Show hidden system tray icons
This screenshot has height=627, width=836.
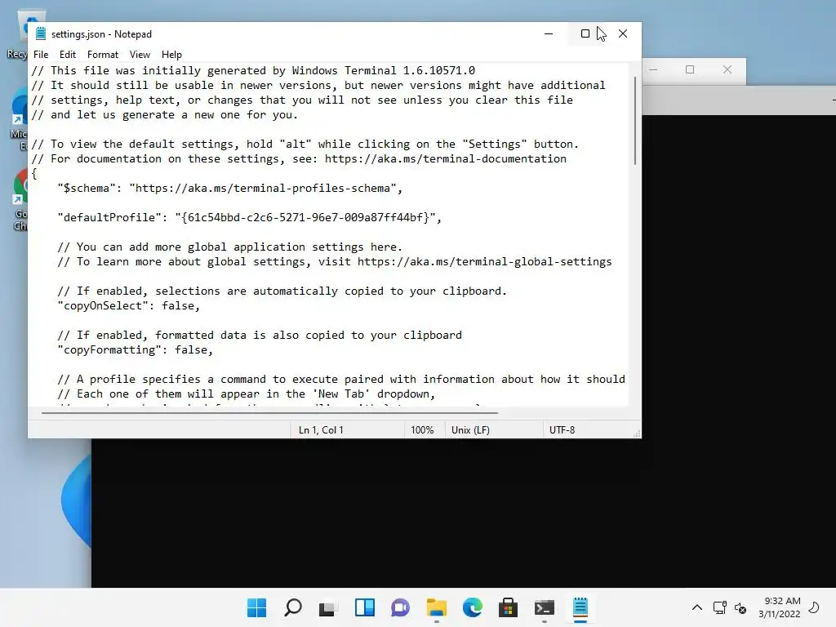pos(697,607)
